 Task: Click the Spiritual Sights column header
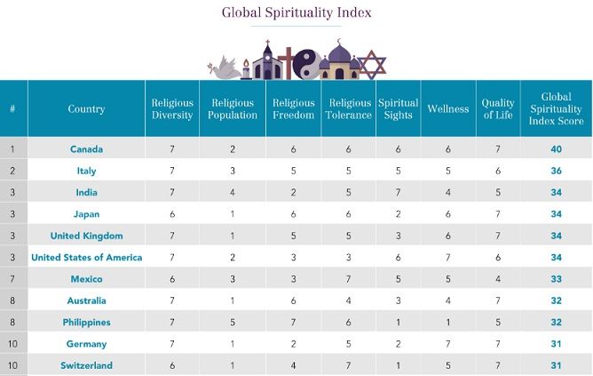[x=399, y=108]
